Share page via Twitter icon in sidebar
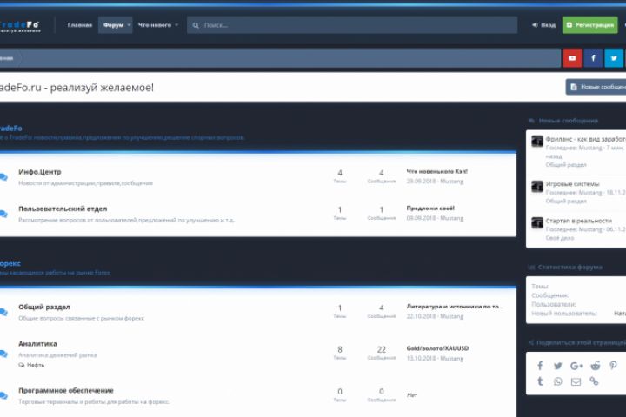This screenshot has width=626, height=417. tap(557, 366)
